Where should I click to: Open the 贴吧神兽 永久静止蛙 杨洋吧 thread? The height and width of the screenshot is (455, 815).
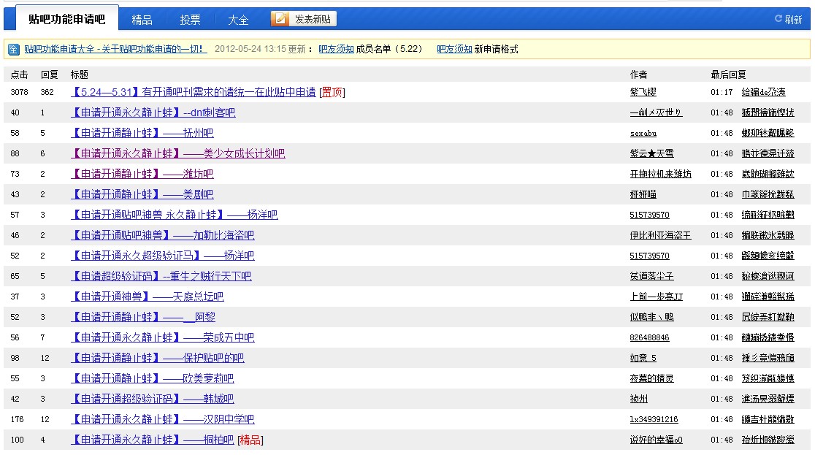[174, 215]
